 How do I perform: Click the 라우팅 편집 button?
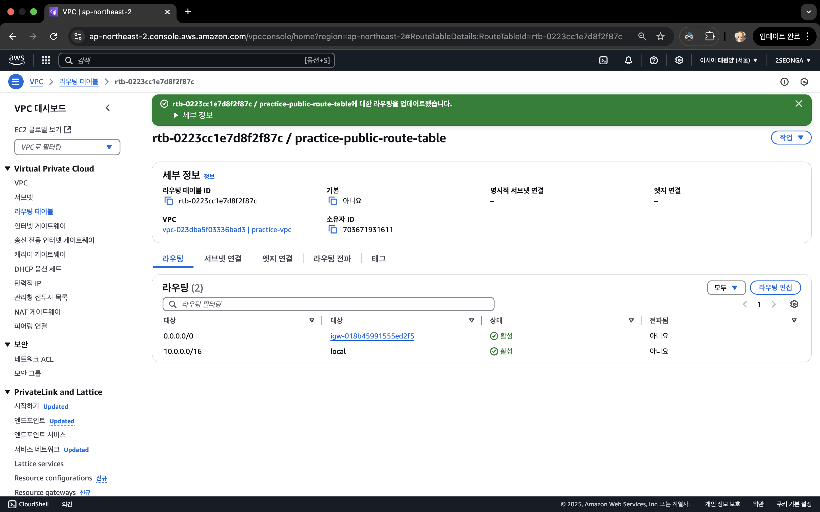775,288
